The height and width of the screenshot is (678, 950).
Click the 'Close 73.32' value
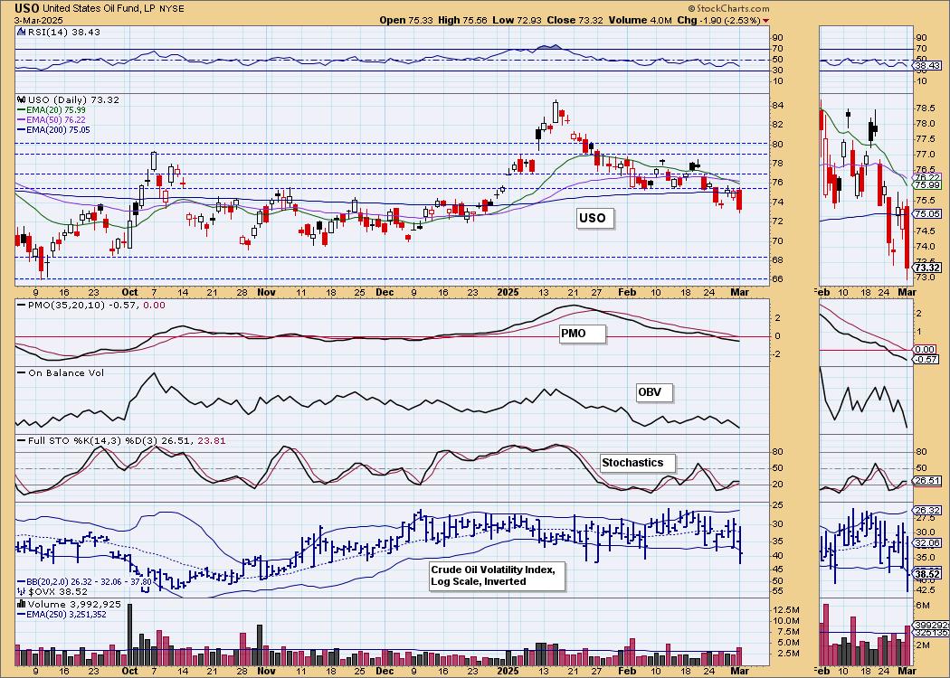pyautogui.click(x=575, y=20)
